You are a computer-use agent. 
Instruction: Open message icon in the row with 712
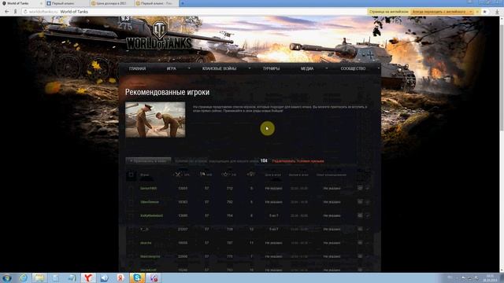[360, 188]
